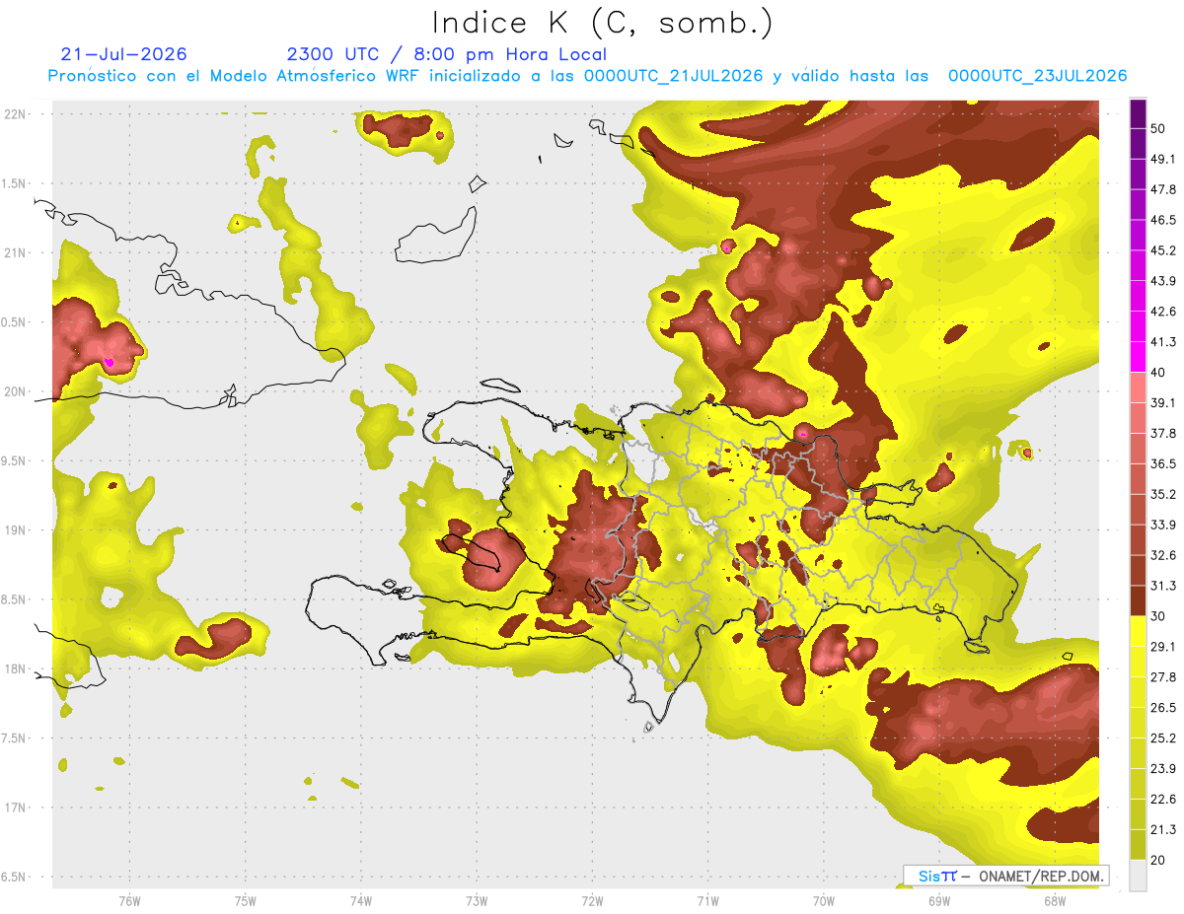The height and width of the screenshot is (914, 1184).
Task: Click the '18N' latitude label
Action: tap(16, 668)
